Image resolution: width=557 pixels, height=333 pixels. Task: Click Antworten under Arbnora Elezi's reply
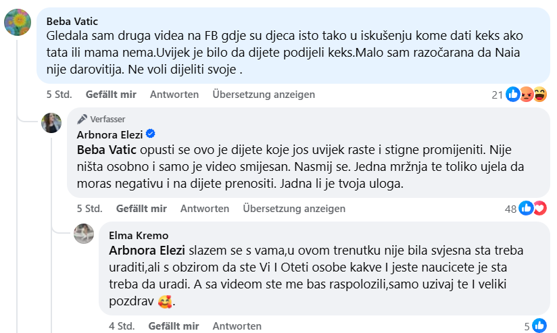click(205, 209)
